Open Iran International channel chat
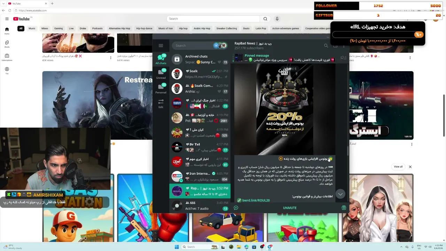The height and width of the screenshot is (251, 446). pyautogui.click(x=200, y=176)
